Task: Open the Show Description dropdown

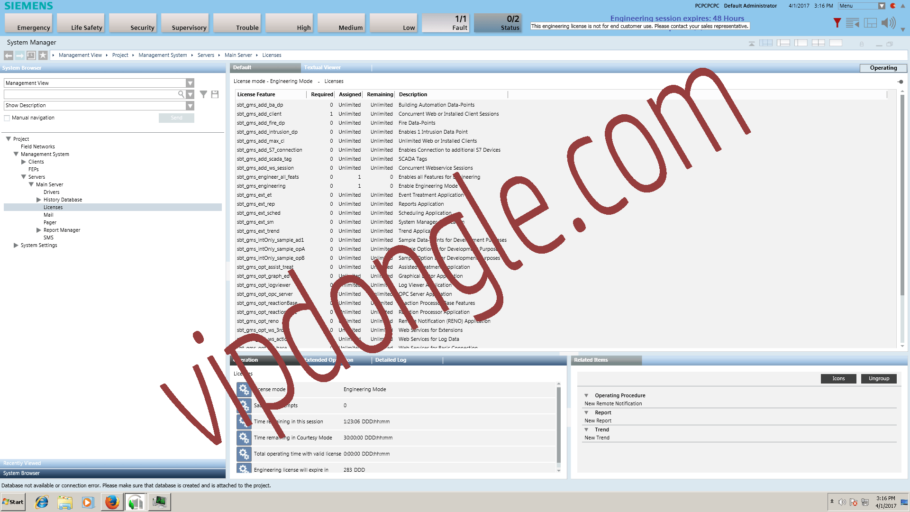Action: tap(190, 106)
